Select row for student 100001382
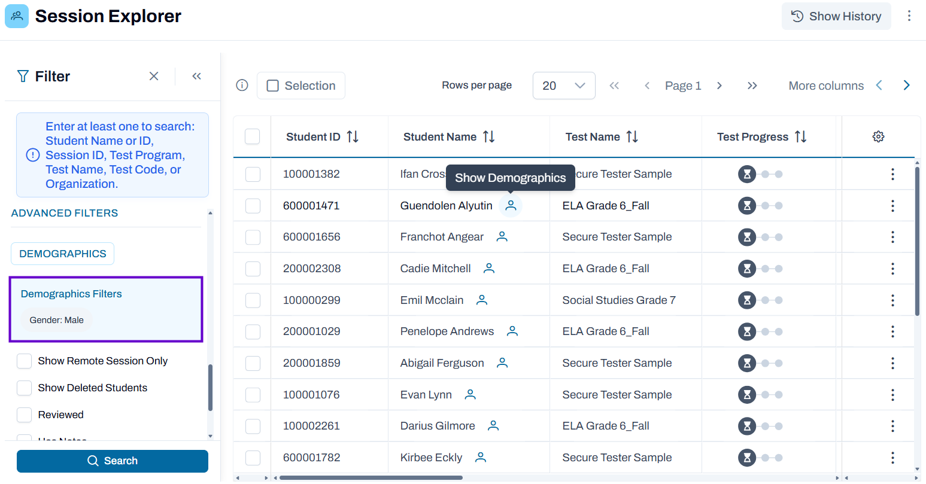 tap(253, 174)
